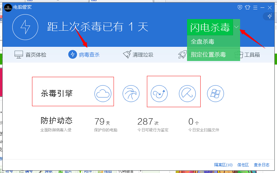Click 保护你的电脑 caption
277x173 pixels.
click(x=105, y=130)
